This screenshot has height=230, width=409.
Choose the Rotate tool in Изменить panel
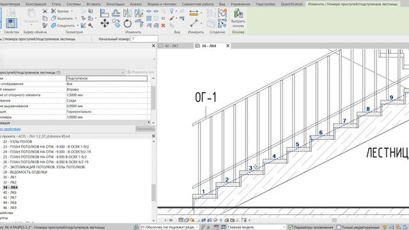click(128, 24)
